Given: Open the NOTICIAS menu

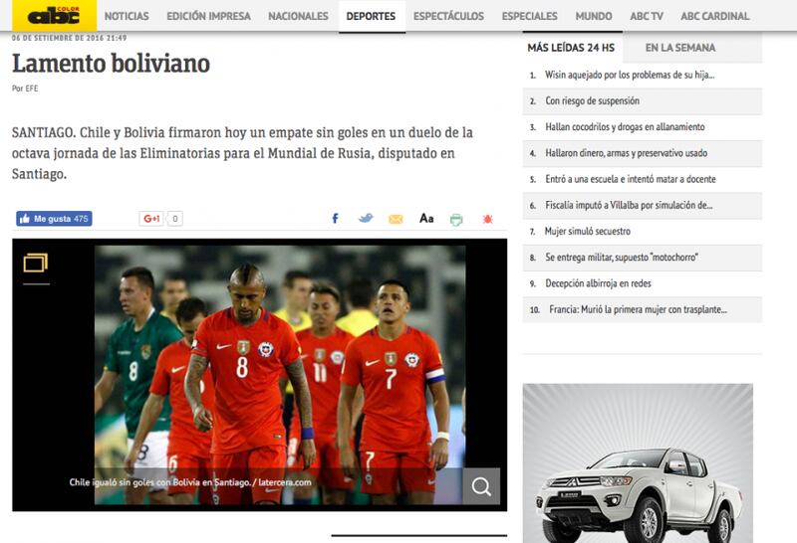Looking at the screenshot, I should click(x=127, y=16).
